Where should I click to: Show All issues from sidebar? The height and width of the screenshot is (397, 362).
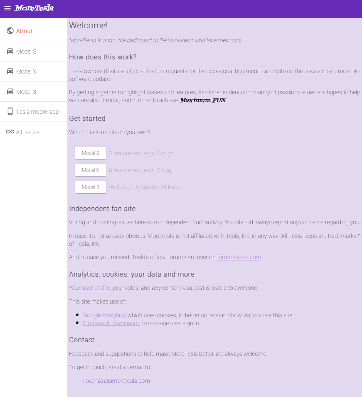click(34, 132)
